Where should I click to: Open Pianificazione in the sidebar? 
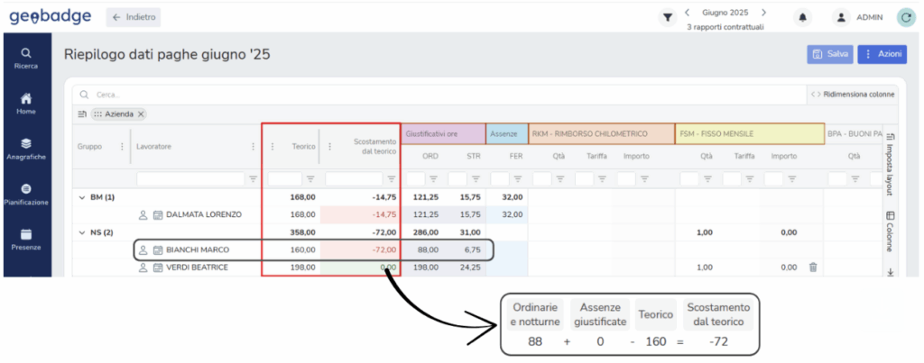tap(27, 195)
